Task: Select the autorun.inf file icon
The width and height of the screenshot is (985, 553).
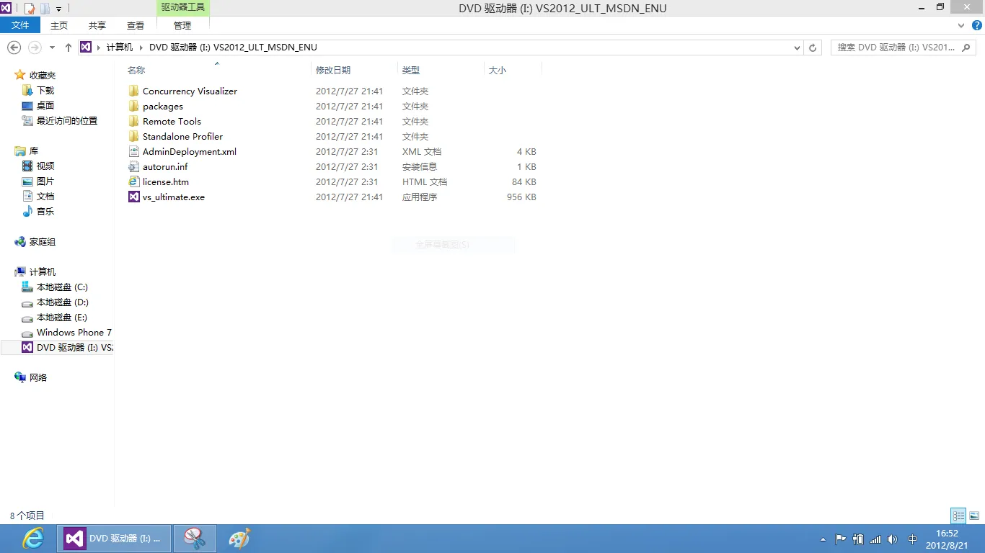Action: point(133,166)
